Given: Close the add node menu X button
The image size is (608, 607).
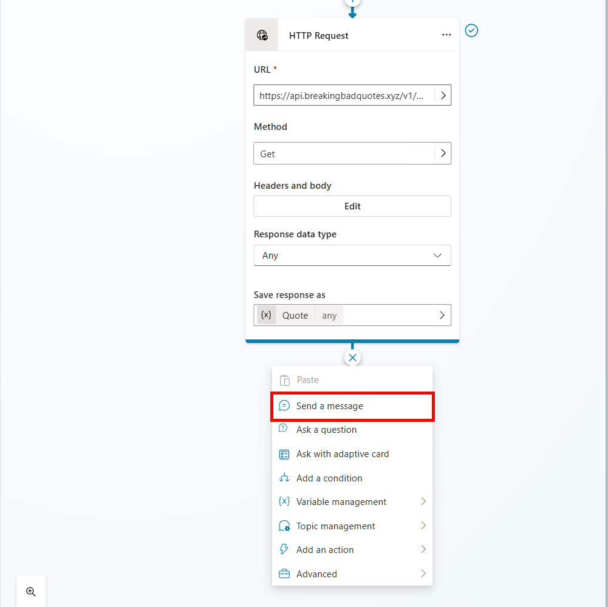Looking at the screenshot, I should pos(352,358).
